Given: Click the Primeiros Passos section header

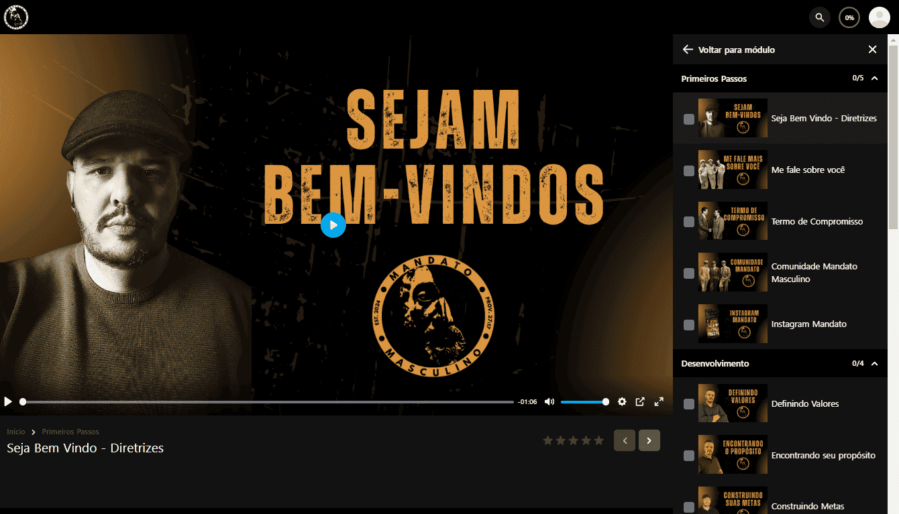Looking at the screenshot, I should [780, 78].
